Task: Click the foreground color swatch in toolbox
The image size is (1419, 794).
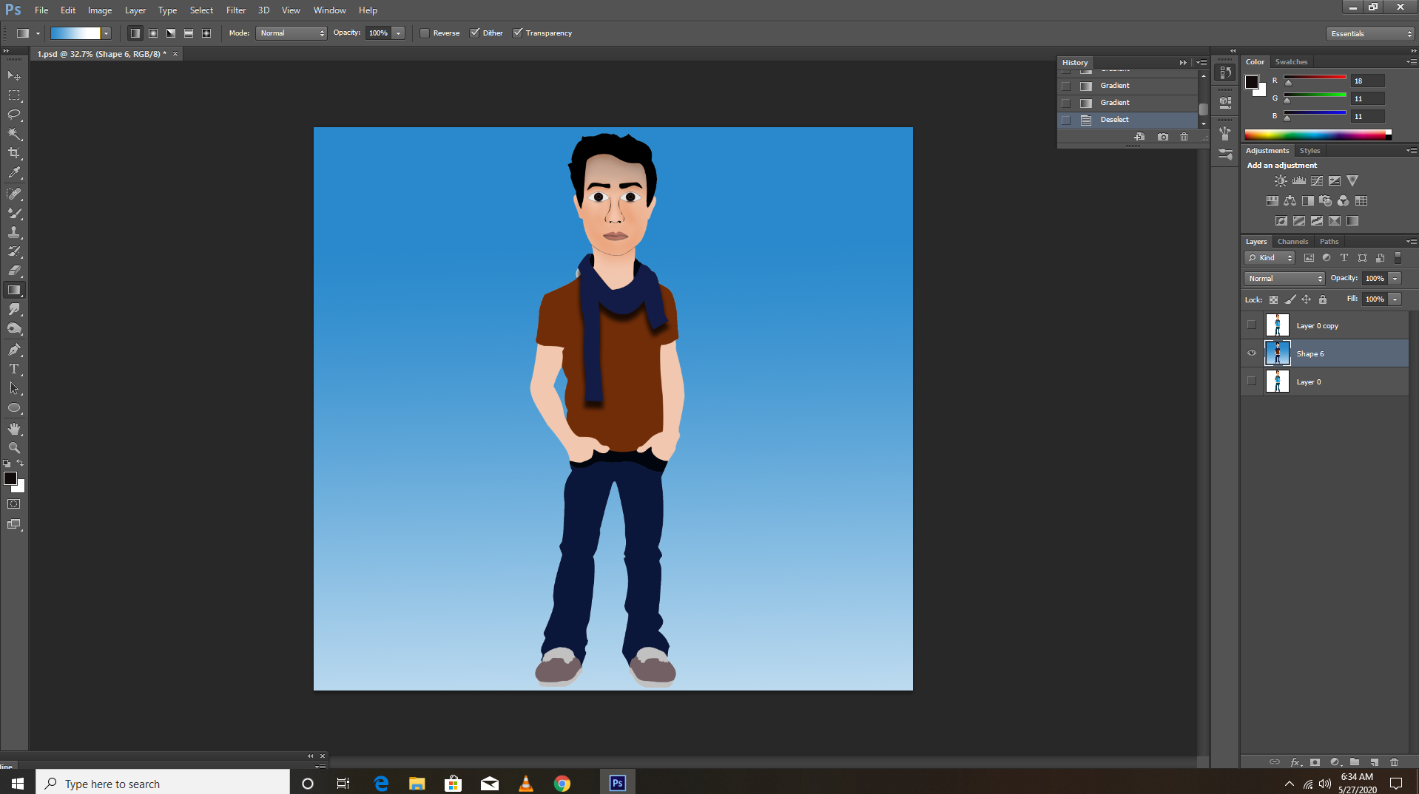Action: click(x=10, y=478)
